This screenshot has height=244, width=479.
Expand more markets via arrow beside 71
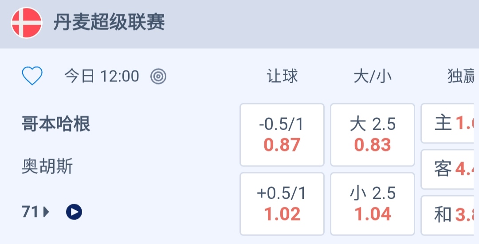click(46, 213)
